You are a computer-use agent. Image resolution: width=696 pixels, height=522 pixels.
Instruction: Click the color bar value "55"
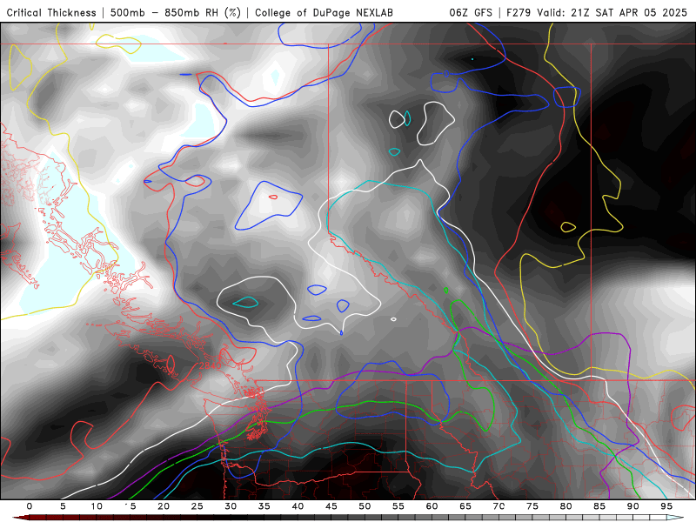coord(398,506)
